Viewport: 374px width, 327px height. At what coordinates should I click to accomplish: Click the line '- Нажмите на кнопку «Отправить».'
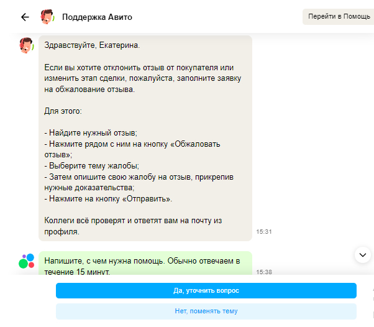(108, 198)
